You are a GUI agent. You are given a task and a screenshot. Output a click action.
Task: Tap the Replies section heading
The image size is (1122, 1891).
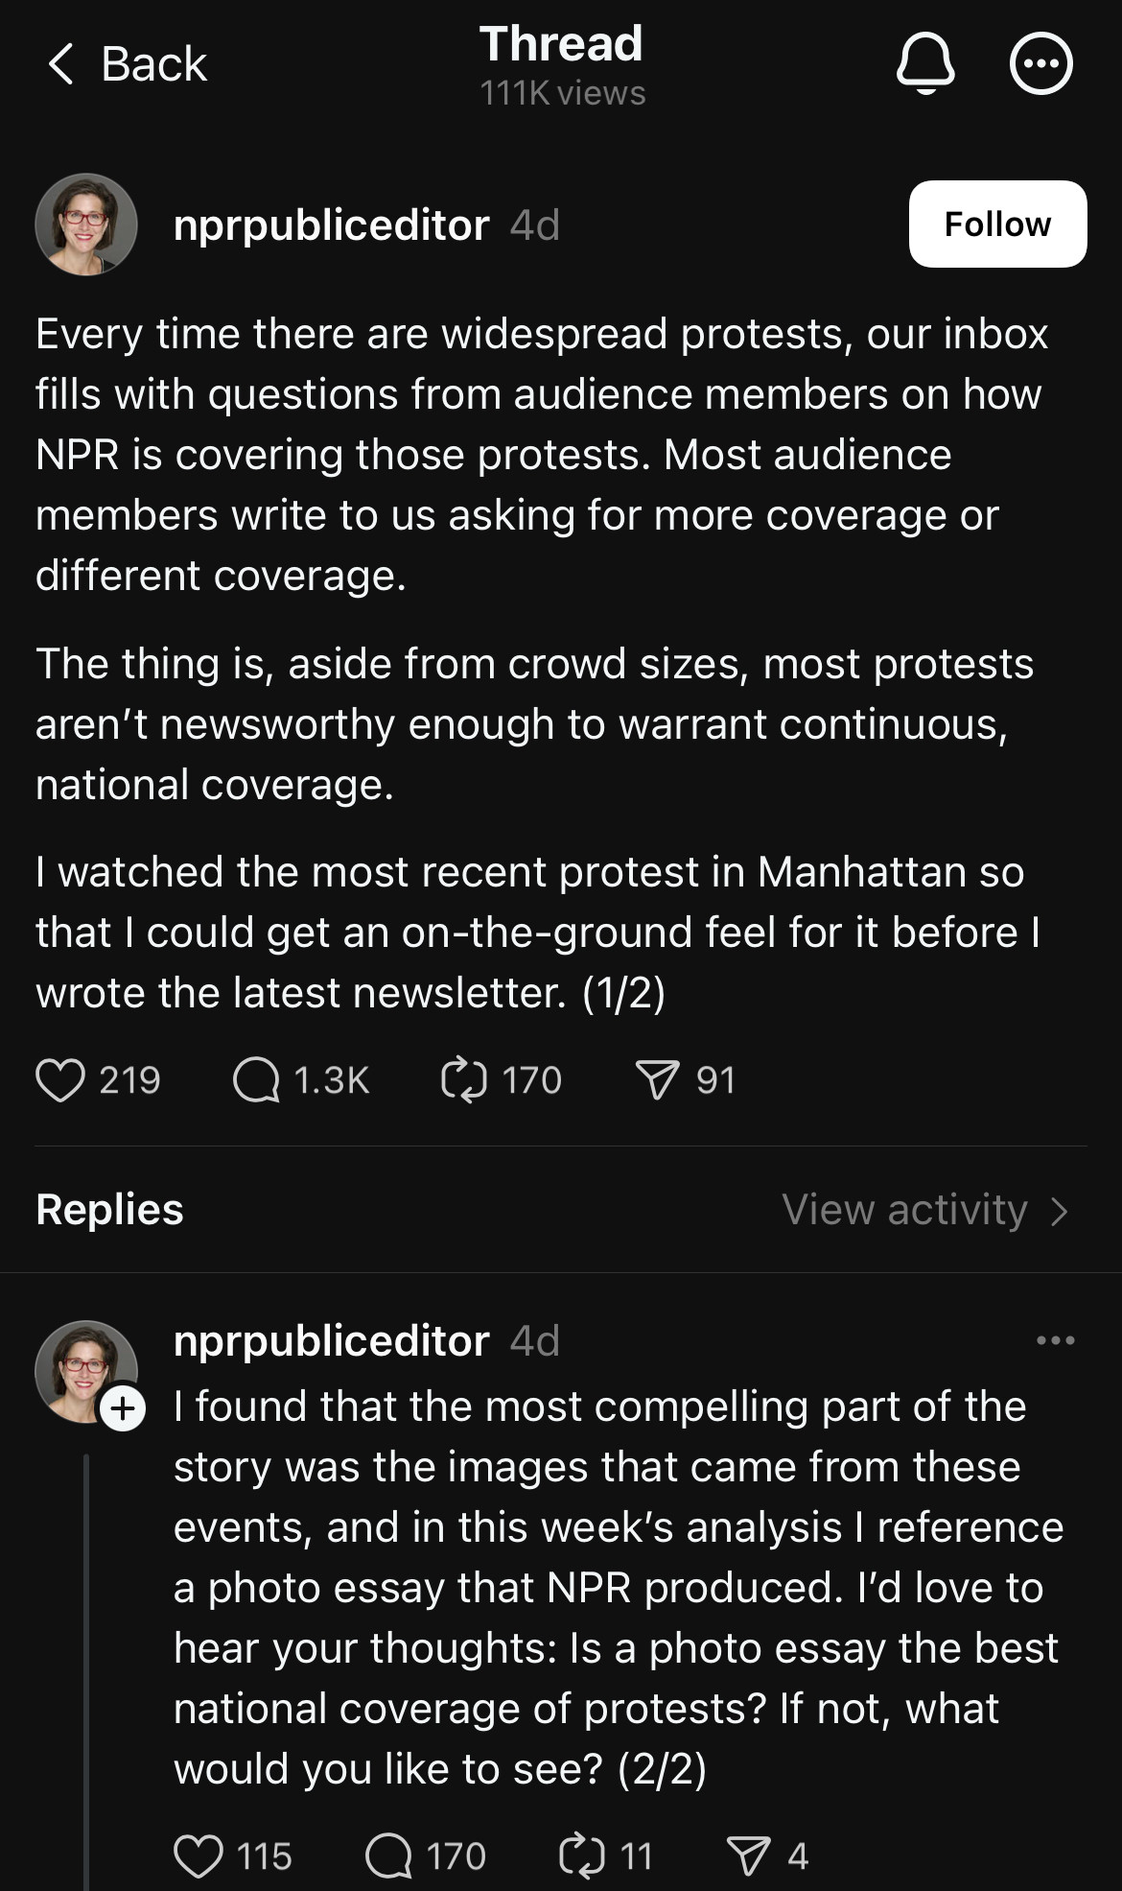tap(109, 1210)
